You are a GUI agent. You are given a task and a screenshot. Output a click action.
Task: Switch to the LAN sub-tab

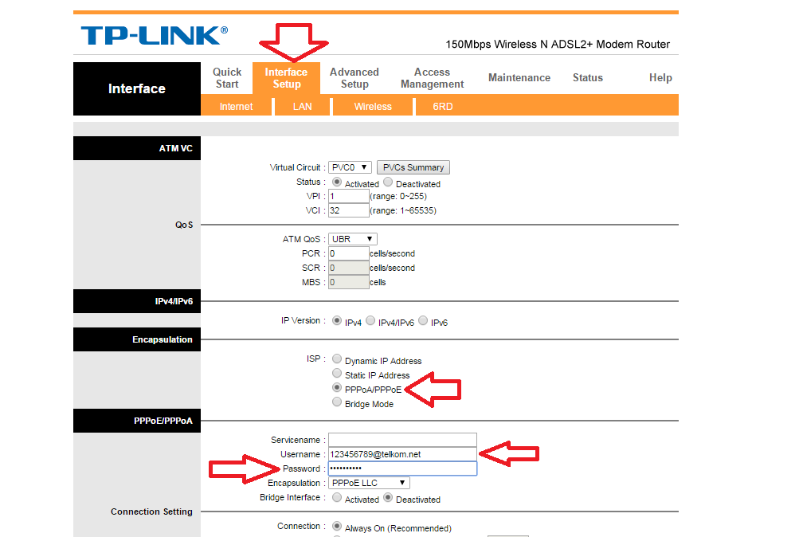click(x=302, y=106)
